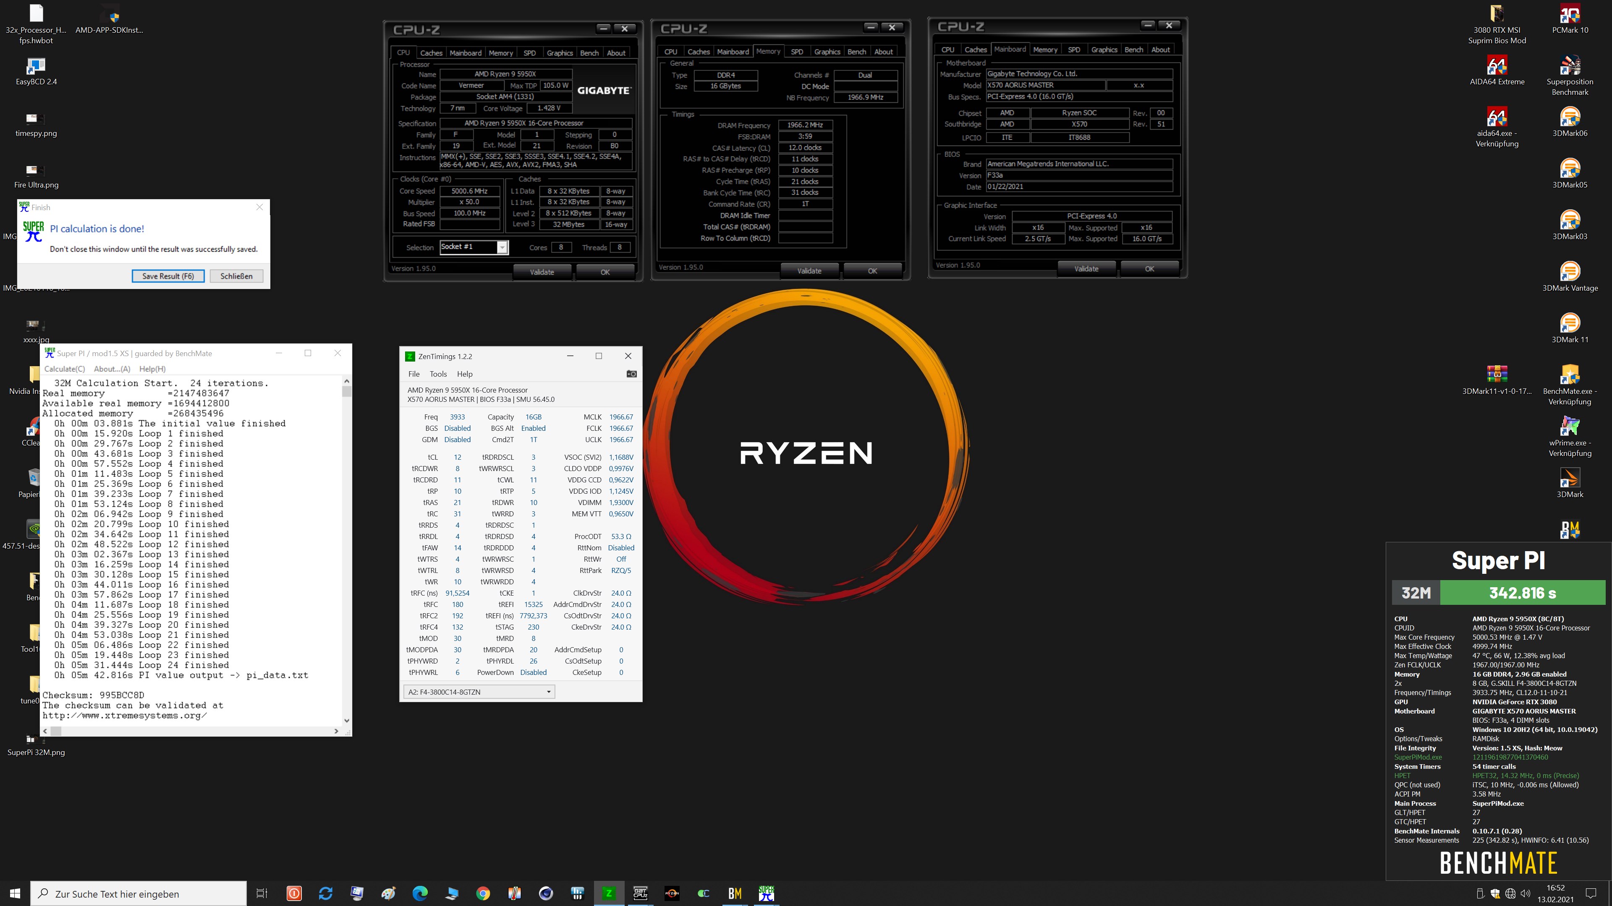Click the Super PI vertical scrollbar down arrow

[347, 720]
